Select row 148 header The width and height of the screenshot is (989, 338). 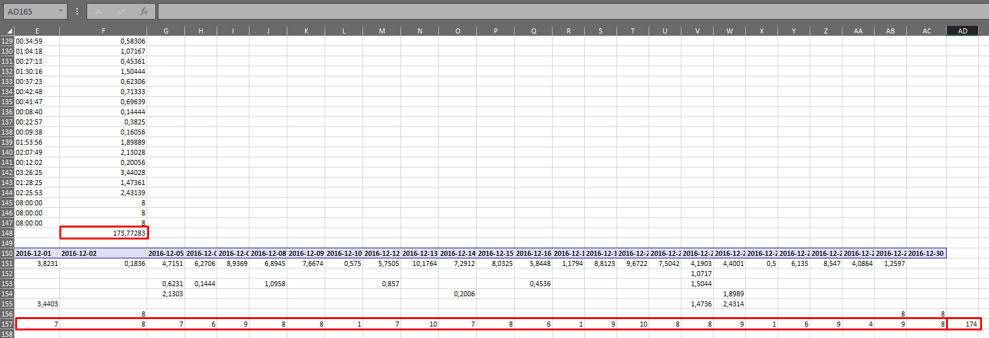[x=8, y=233]
